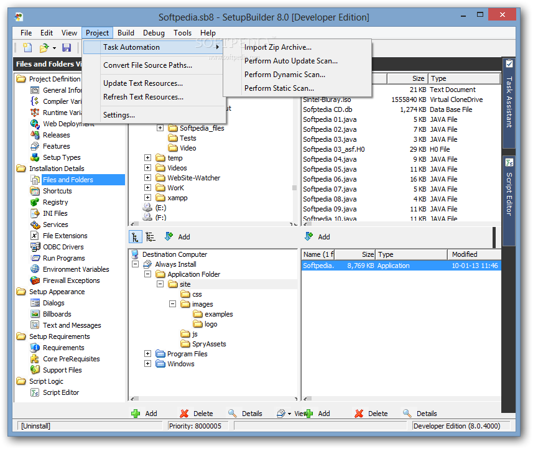The height and width of the screenshot is (449, 533).
Task: Click Details below the destination file list
Action: click(x=420, y=414)
